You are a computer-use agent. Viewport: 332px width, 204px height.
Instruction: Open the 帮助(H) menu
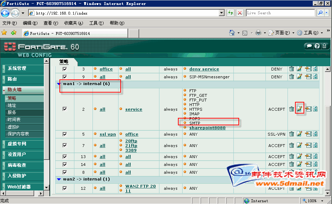(117, 23)
